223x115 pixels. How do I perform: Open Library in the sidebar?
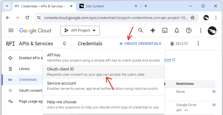(x=24, y=69)
